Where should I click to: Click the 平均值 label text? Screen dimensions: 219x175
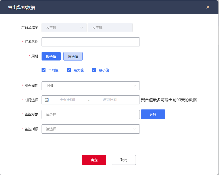click(53, 70)
